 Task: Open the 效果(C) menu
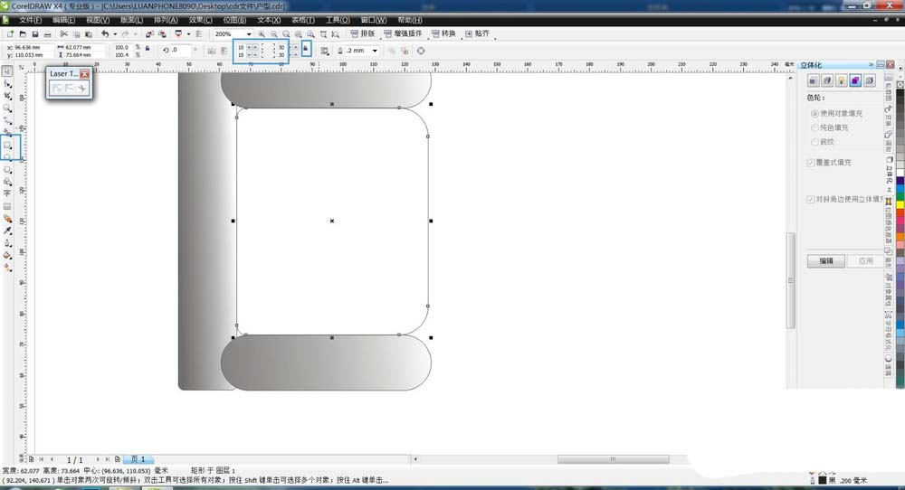pos(201,19)
